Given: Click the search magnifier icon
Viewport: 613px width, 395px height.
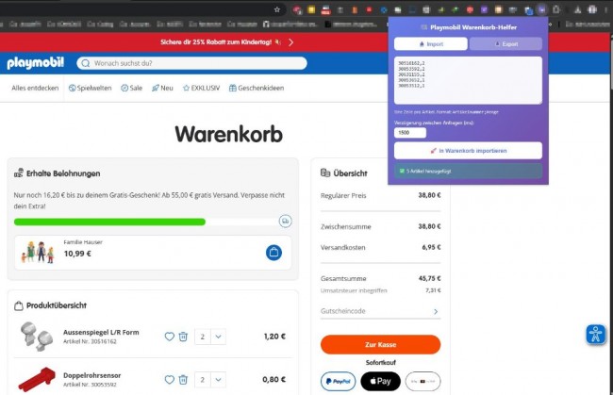Looking at the screenshot, I should 86,63.
